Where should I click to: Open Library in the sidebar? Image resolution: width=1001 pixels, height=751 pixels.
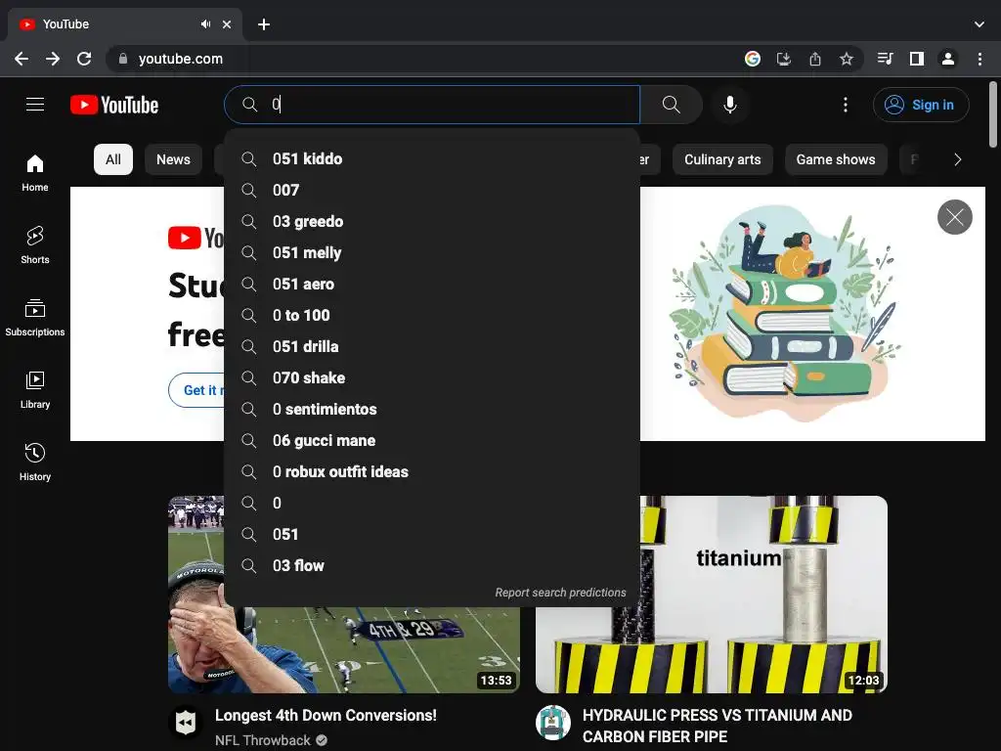pyautogui.click(x=35, y=389)
